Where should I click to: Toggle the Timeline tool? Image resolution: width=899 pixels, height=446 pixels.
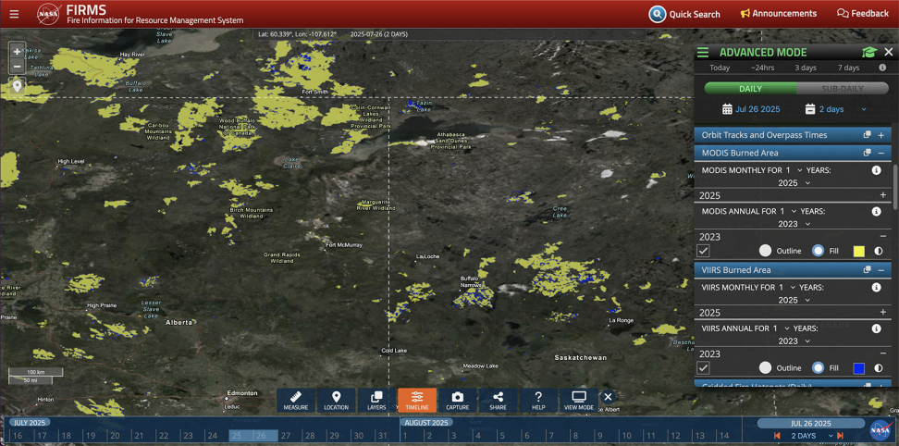coord(417,400)
